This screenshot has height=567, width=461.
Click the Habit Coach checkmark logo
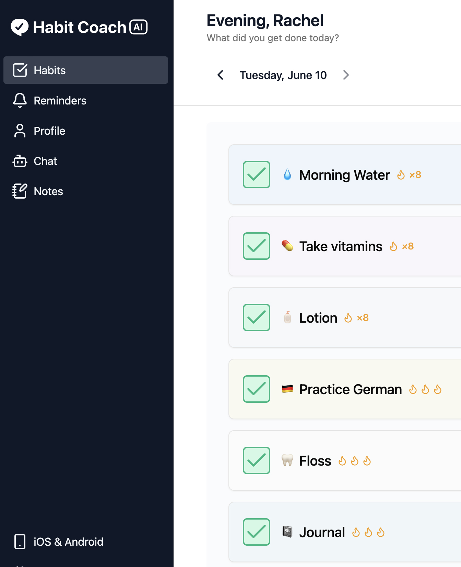[20, 27]
